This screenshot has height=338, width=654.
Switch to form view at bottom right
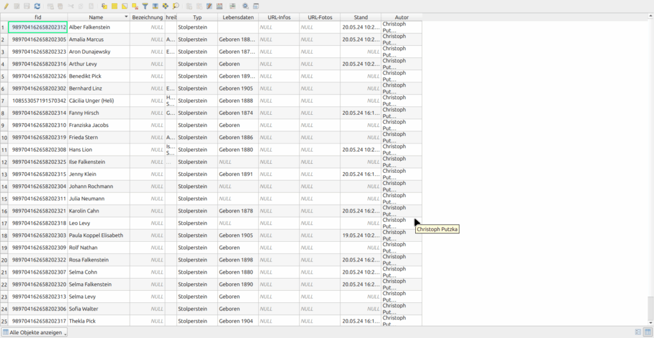coord(637,332)
